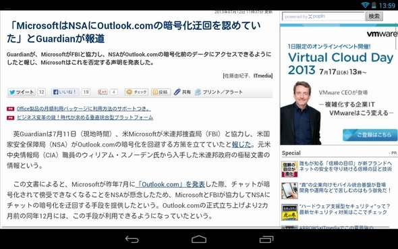This screenshot has height=249, width=398.
Task: Tap the 13:59 clock in status bar
Action: click(387, 5)
